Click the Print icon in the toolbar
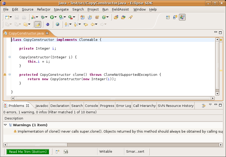 (24, 17)
